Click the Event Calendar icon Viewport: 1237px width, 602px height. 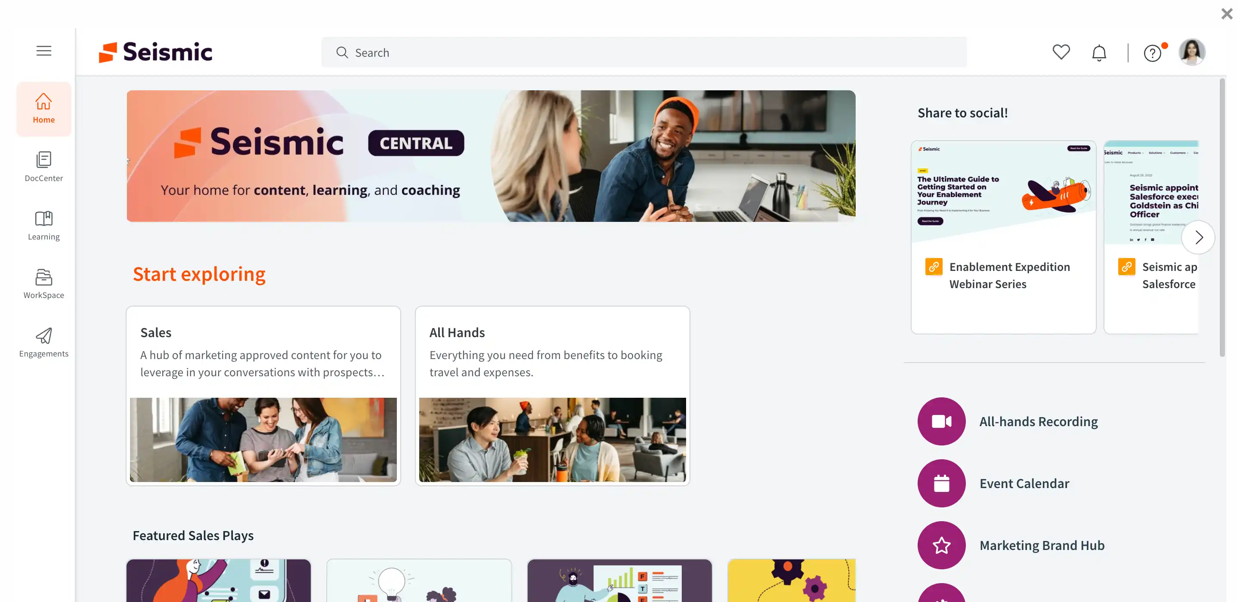point(941,483)
